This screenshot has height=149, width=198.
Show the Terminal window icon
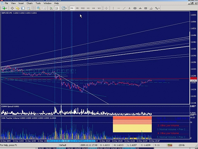point(23,8)
